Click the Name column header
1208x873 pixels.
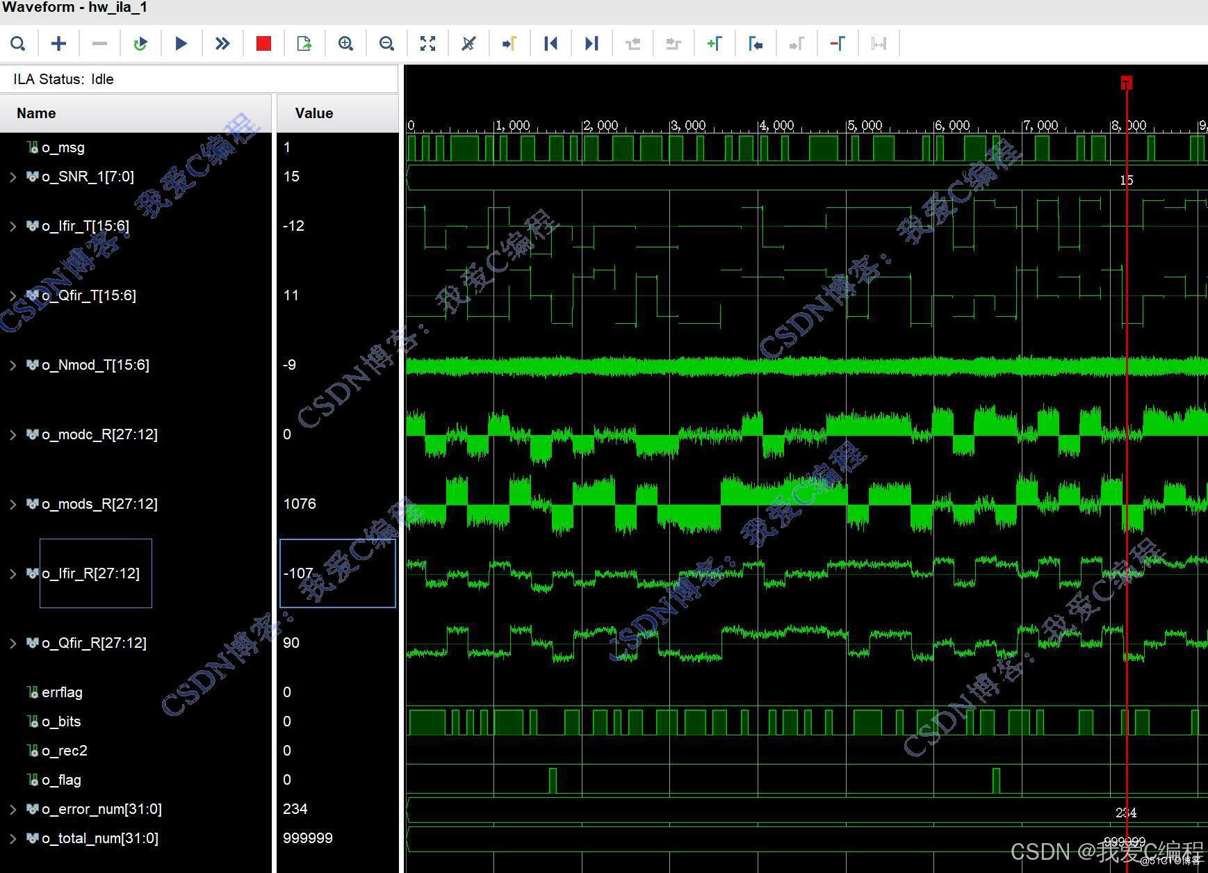(x=36, y=113)
